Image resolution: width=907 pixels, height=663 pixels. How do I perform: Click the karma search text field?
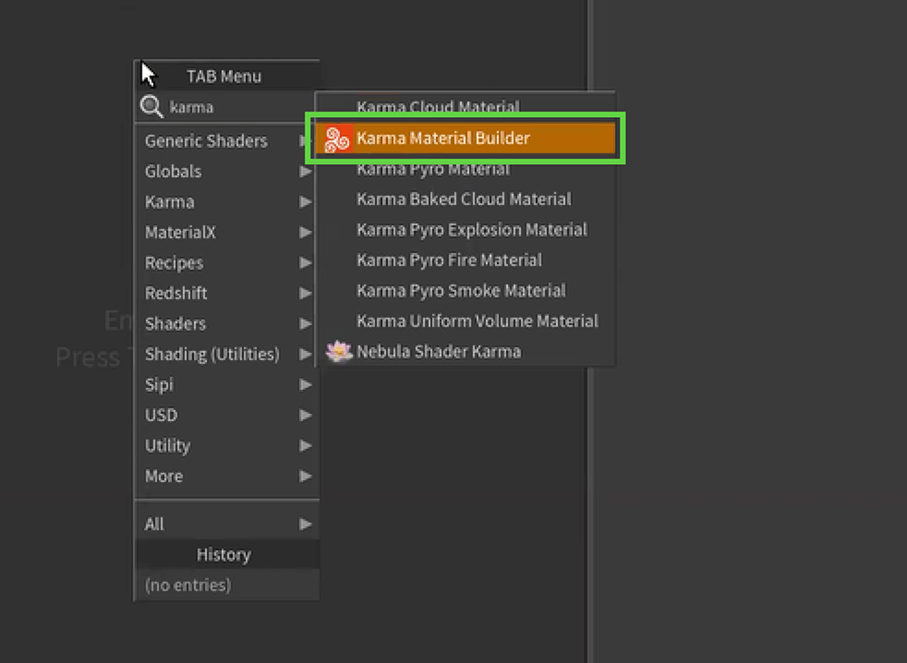pos(236,107)
